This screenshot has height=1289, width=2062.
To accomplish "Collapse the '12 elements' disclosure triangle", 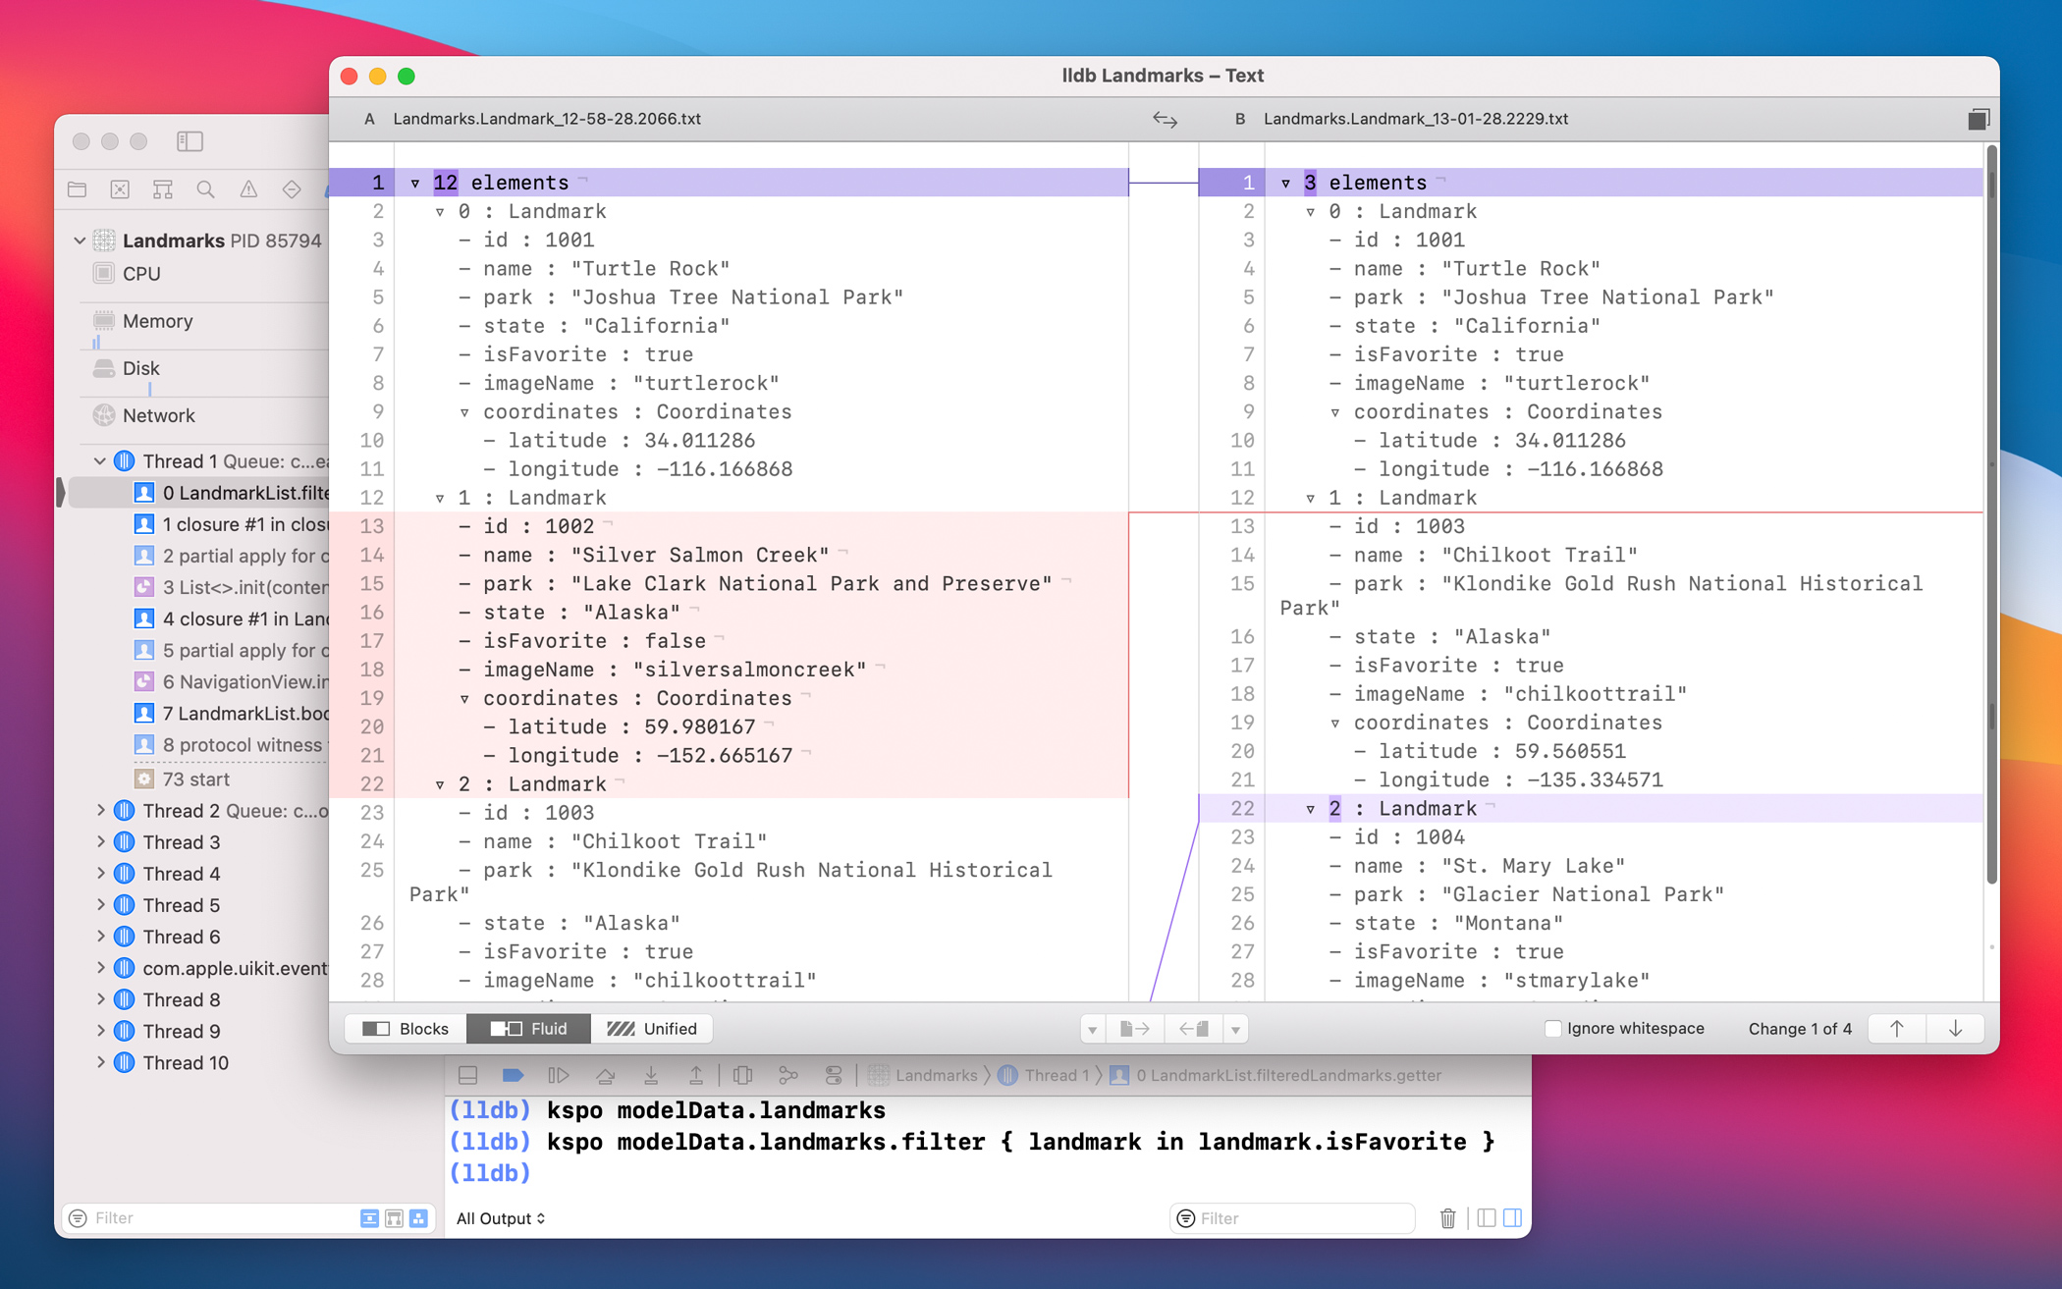I will (x=415, y=183).
